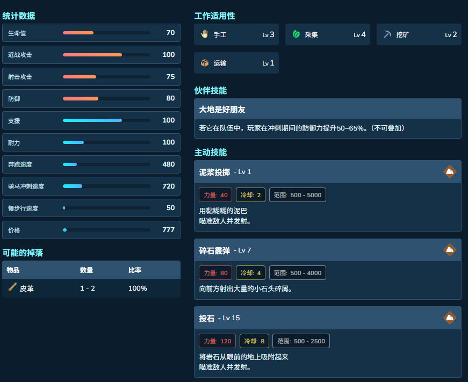Click the 可能的掉落 section heading
This screenshot has width=468, height=382.
(x=23, y=253)
